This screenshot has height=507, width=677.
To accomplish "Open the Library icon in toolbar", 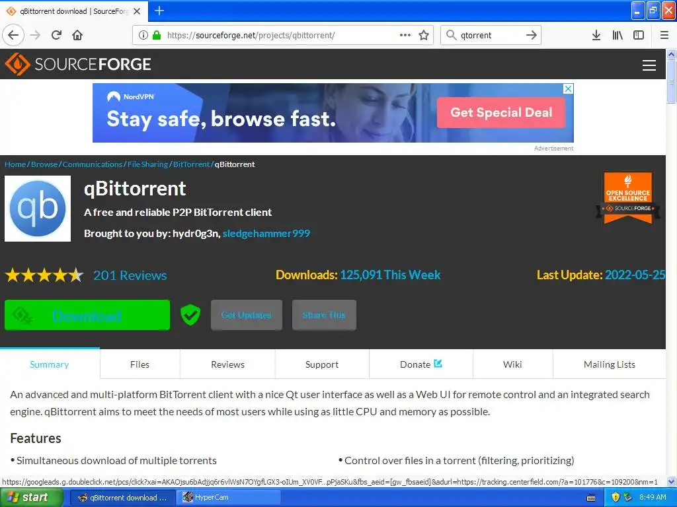I will (x=617, y=35).
